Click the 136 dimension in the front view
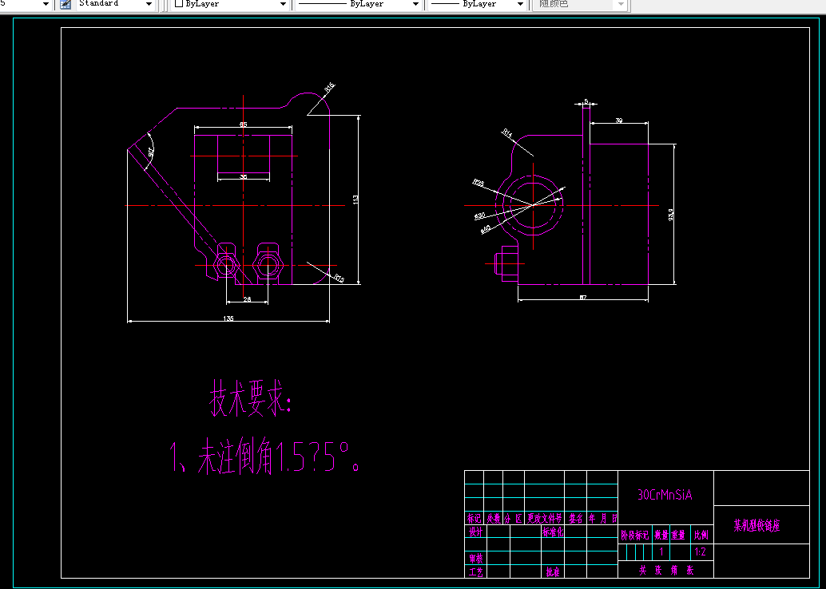Viewport: 826px width, 589px height. tap(228, 318)
